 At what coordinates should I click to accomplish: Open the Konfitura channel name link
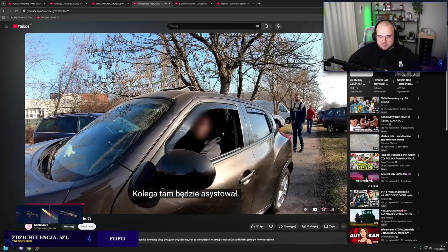click(x=41, y=225)
